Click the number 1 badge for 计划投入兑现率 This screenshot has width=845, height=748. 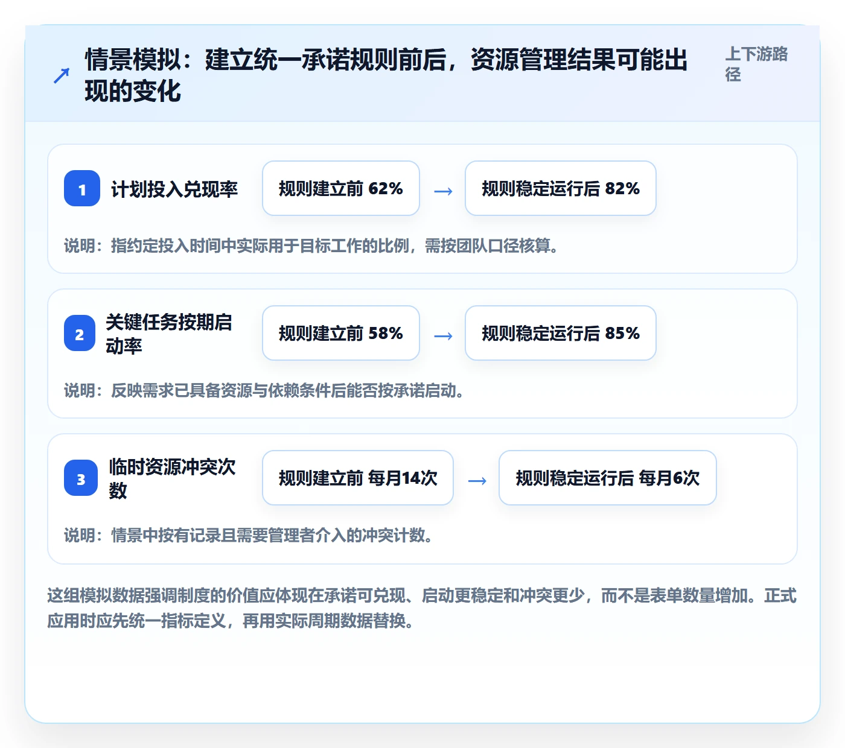coord(82,188)
